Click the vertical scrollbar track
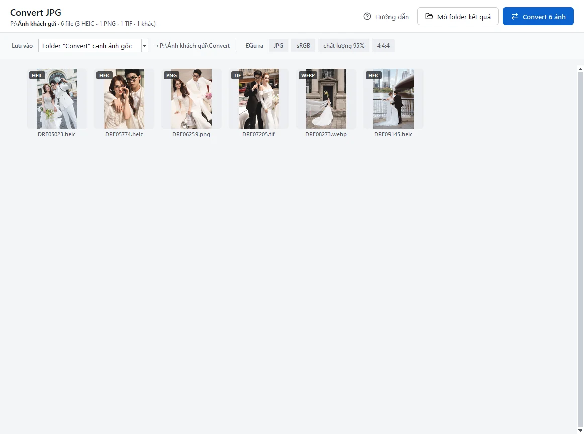Image resolution: width=584 pixels, height=434 pixels. click(580, 249)
